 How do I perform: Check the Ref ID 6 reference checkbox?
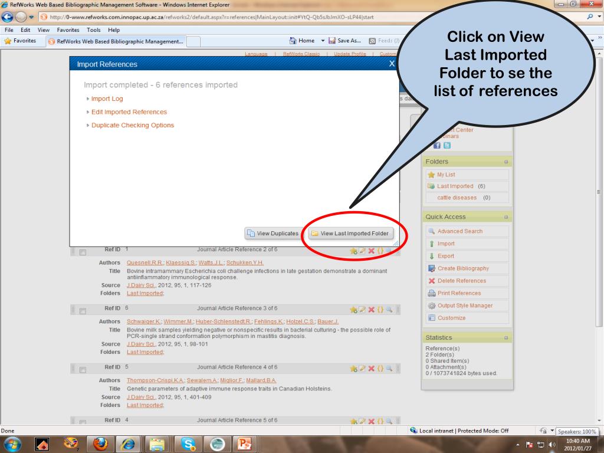tap(83, 311)
